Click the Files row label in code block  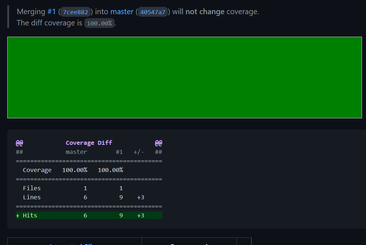[32, 188]
